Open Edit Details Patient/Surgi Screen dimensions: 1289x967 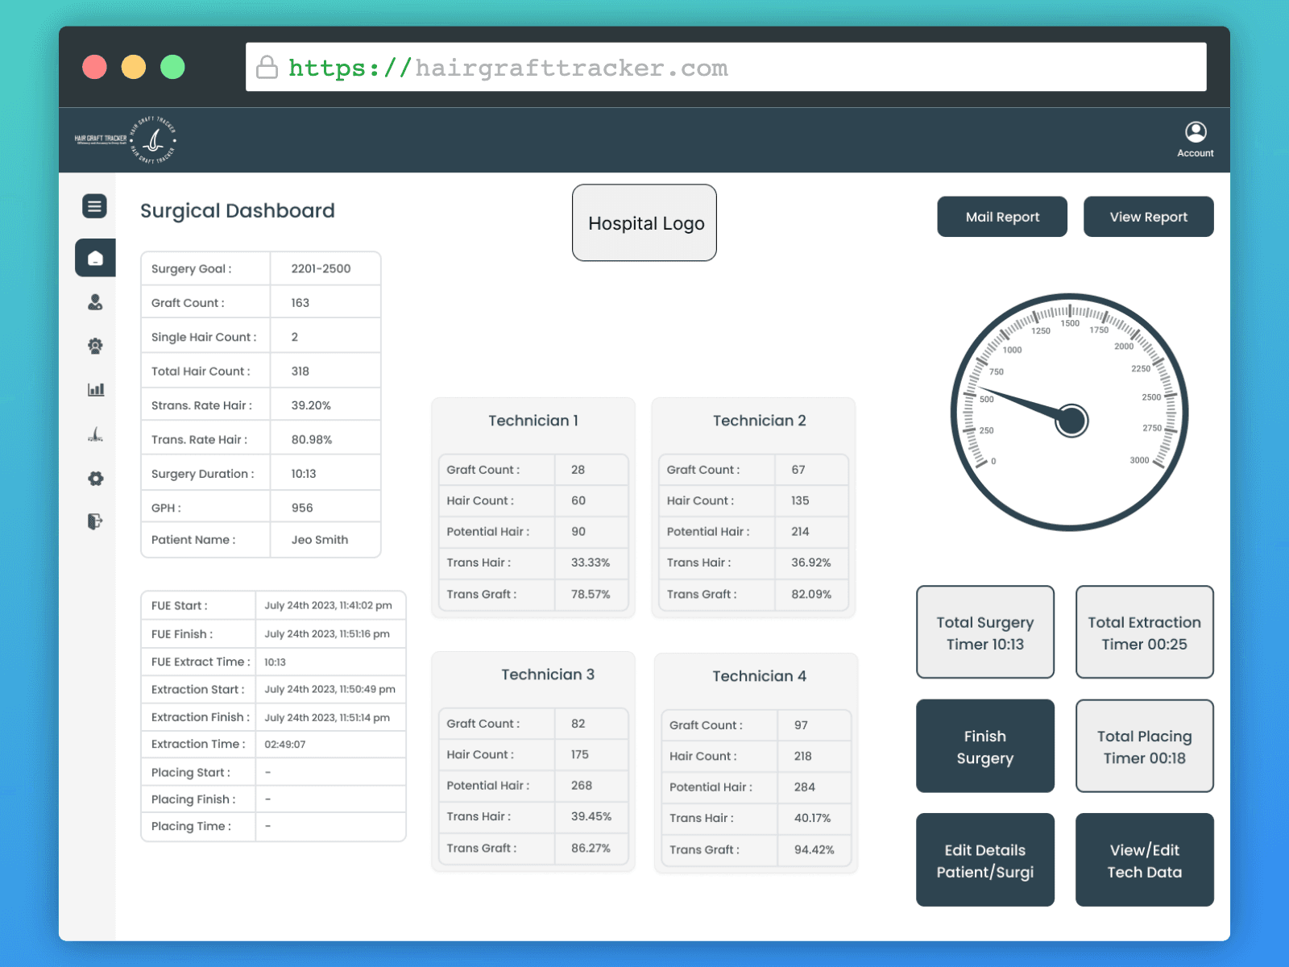pos(985,860)
